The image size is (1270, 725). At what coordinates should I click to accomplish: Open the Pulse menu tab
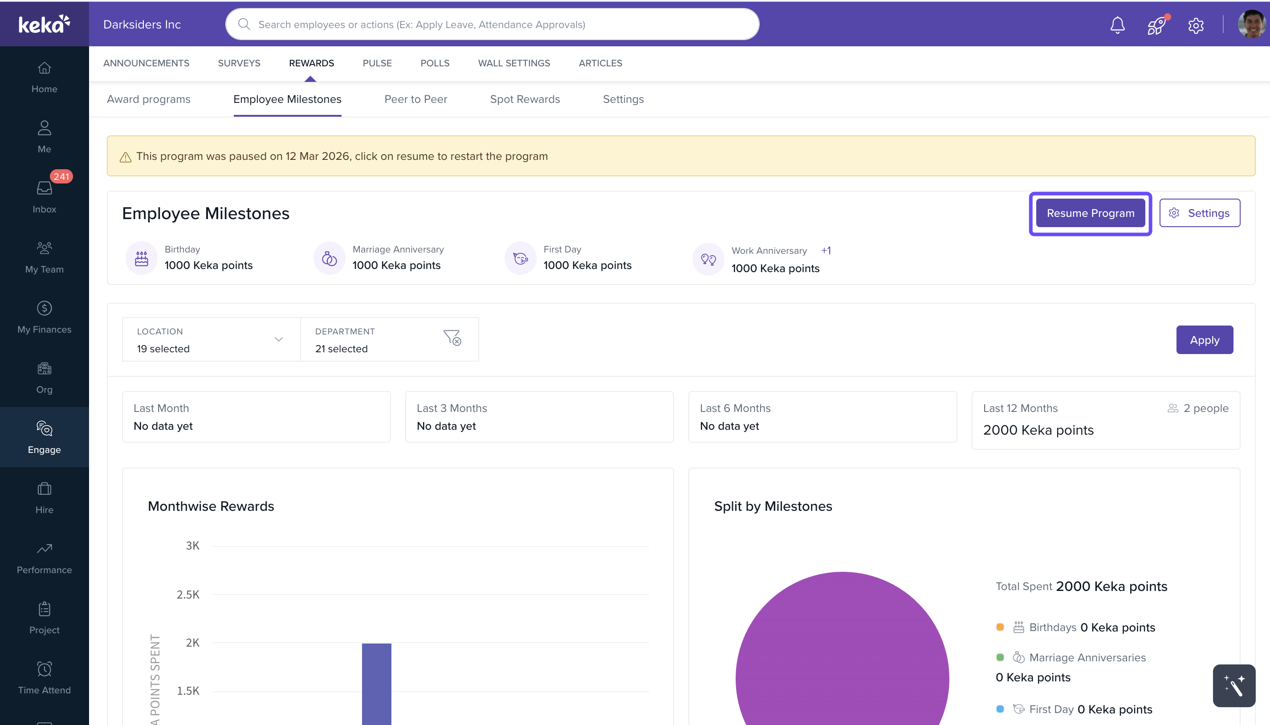pos(377,63)
